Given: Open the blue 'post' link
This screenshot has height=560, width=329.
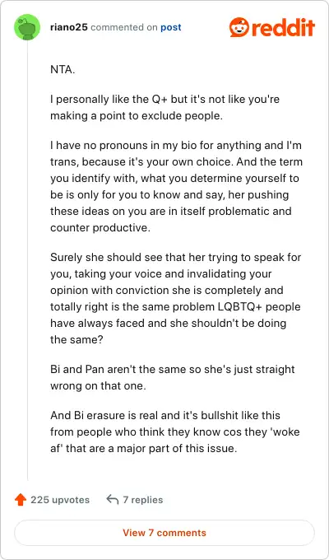Looking at the screenshot, I should 171,27.
